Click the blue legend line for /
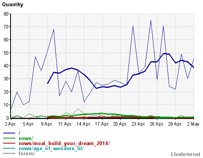Viewport: 203px width, 158px height. point(9,133)
